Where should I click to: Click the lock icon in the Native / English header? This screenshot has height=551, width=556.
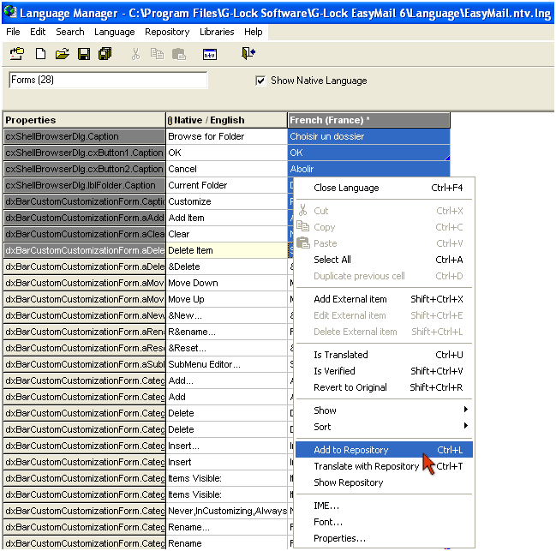coord(170,121)
